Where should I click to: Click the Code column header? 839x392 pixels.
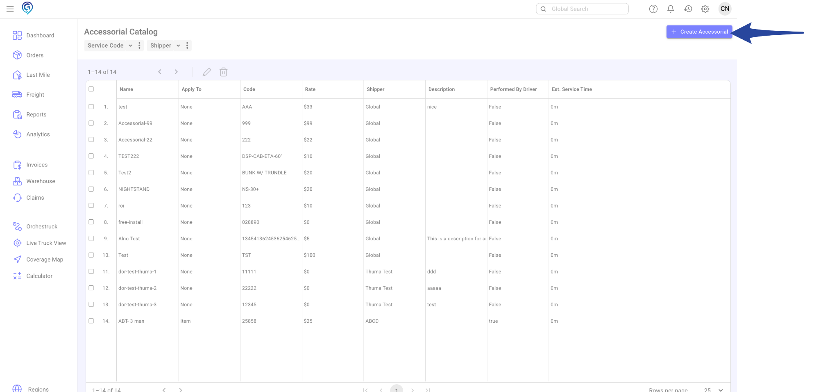[249, 89]
